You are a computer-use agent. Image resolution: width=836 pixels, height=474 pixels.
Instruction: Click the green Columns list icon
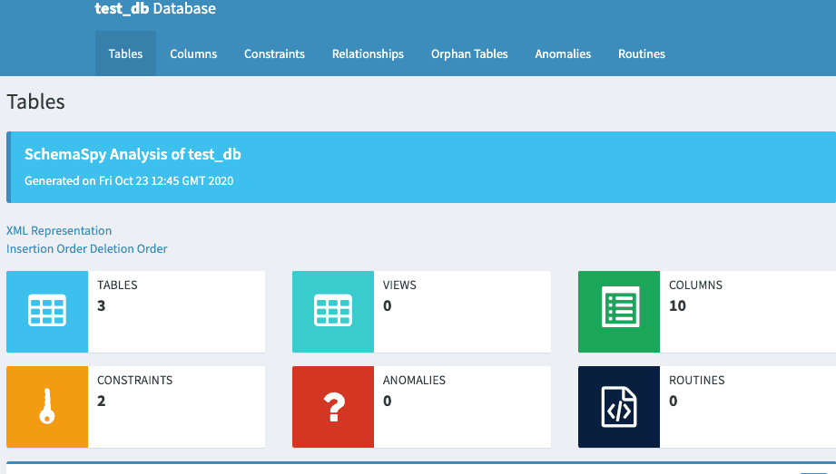(619, 311)
